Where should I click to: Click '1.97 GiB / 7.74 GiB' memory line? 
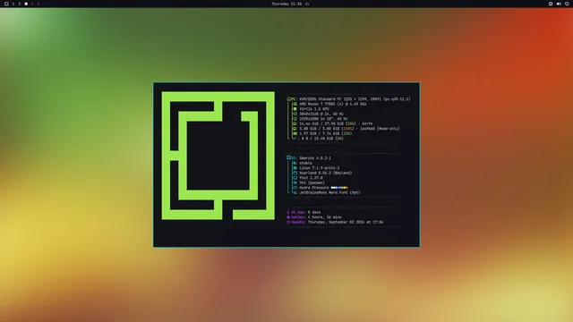click(x=325, y=133)
